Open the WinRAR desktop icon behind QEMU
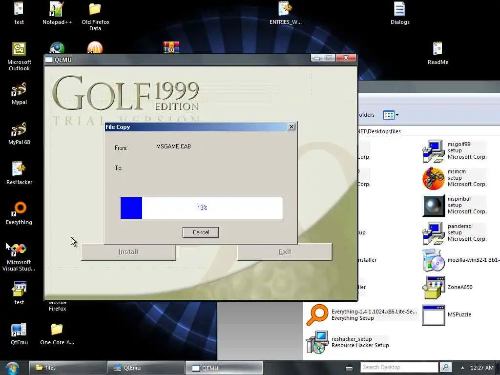Viewport: 500px width, 375px height. [171, 47]
